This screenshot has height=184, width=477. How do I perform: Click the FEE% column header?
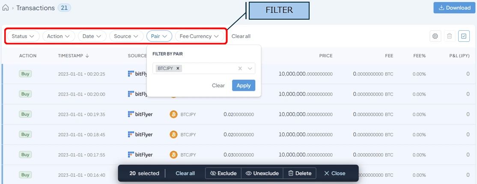tap(420, 56)
